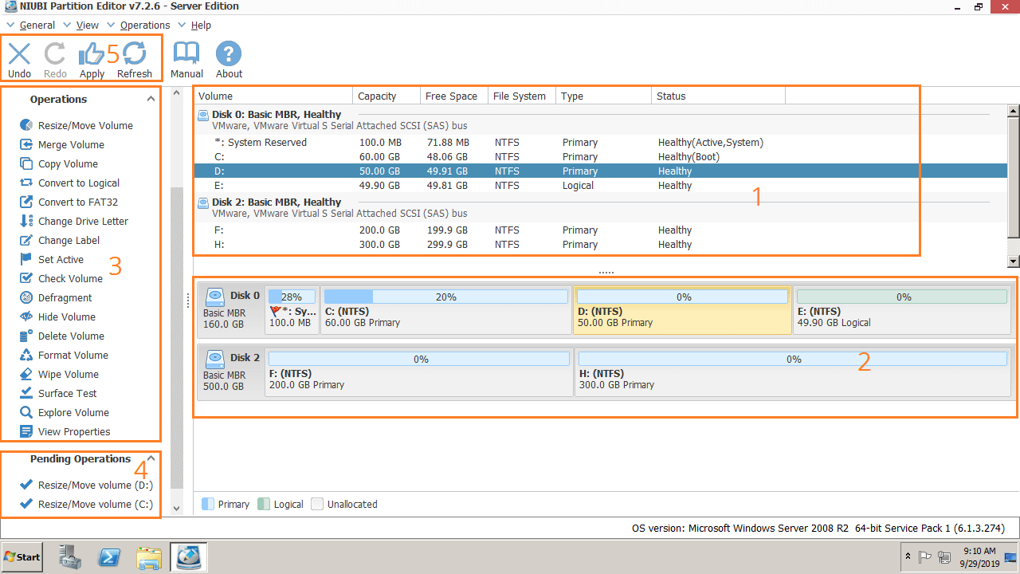1020x574 pixels.
Task: Select Format Volume operation
Action: 73,355
